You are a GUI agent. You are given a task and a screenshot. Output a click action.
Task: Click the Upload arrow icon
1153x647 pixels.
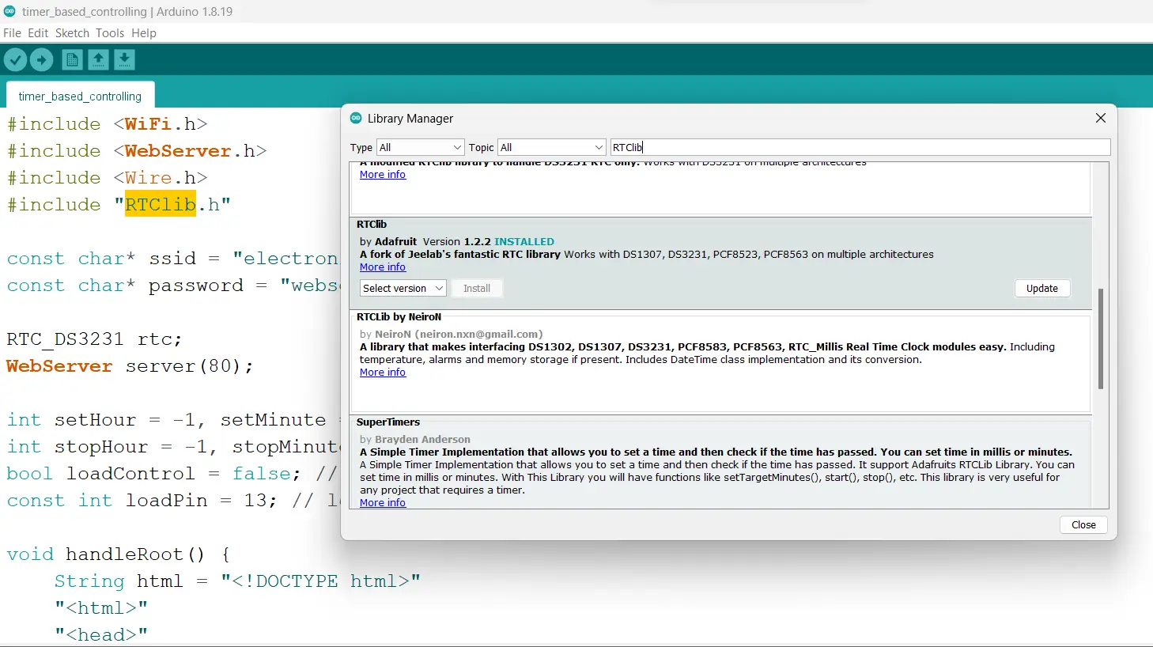pyautogui.click(x=41, y=59)
